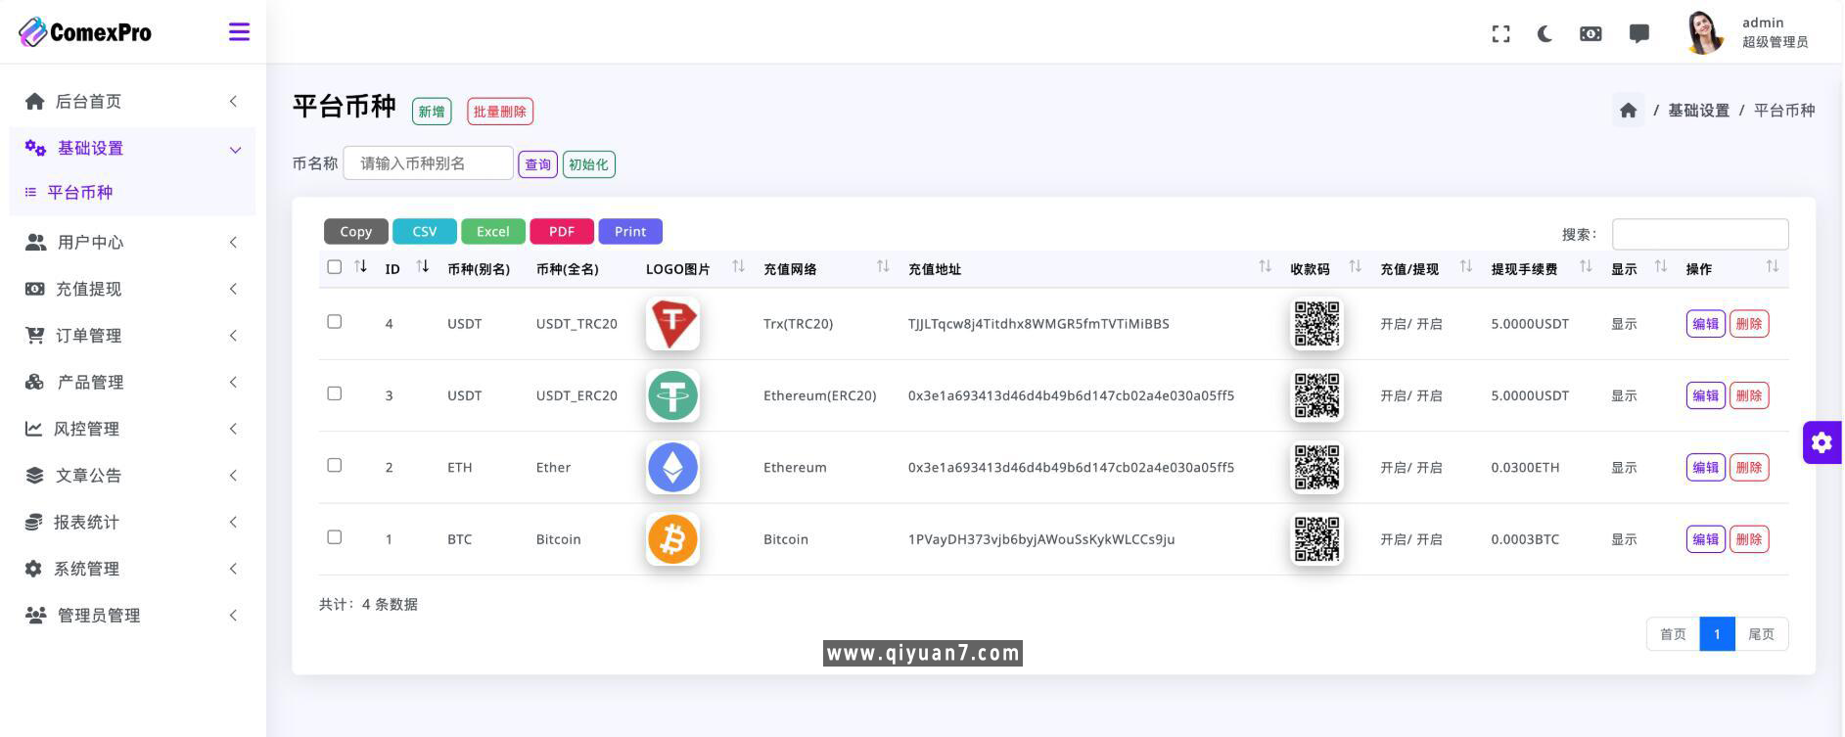The width and height of the screenshot is (1845, 737).
Task: Toggle the hamburger sidebar menu icon
Action: 239,32
